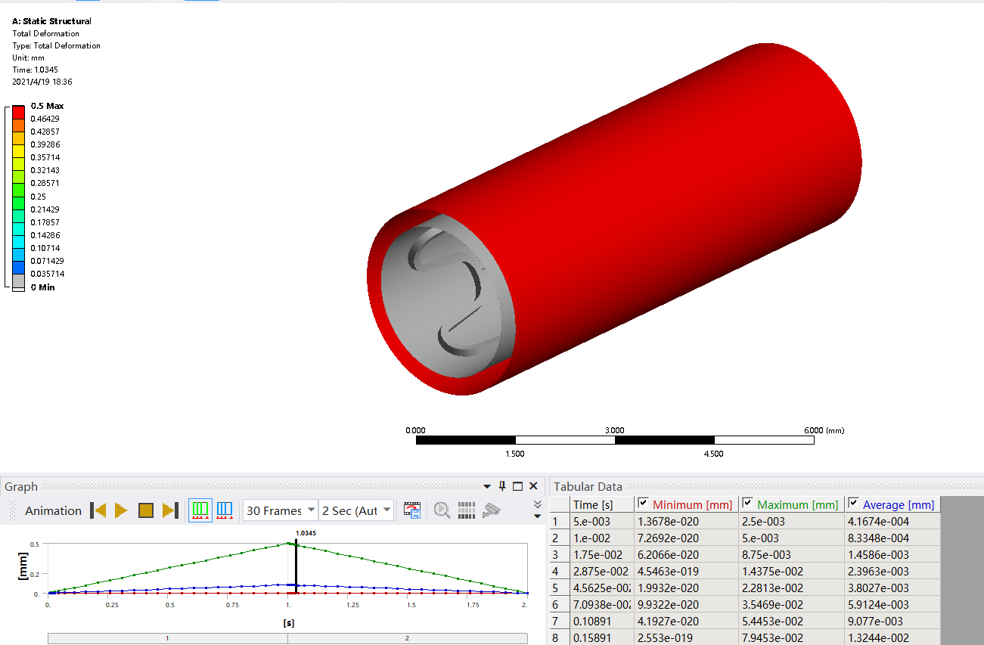Click time cell 1.75e-002

(602, 554)
